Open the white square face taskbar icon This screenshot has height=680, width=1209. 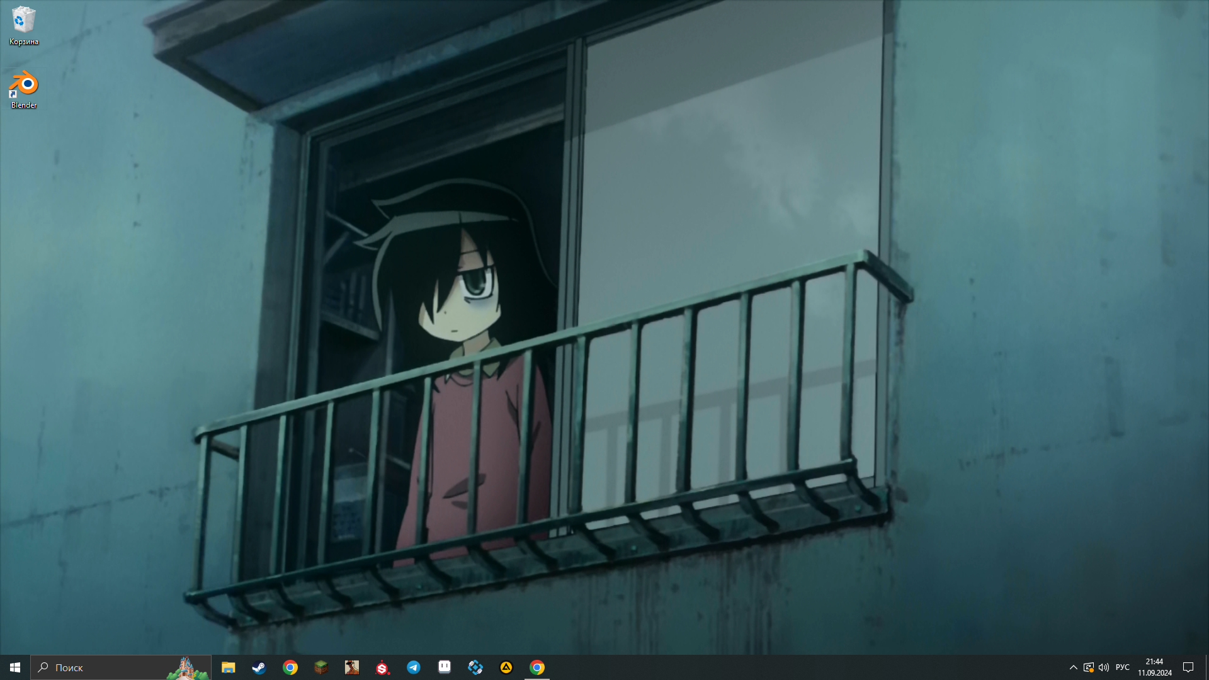[x=444, y=667]
